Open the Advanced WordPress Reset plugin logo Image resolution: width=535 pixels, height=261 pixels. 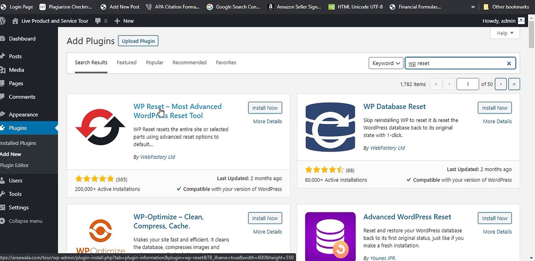pos(330,236)
